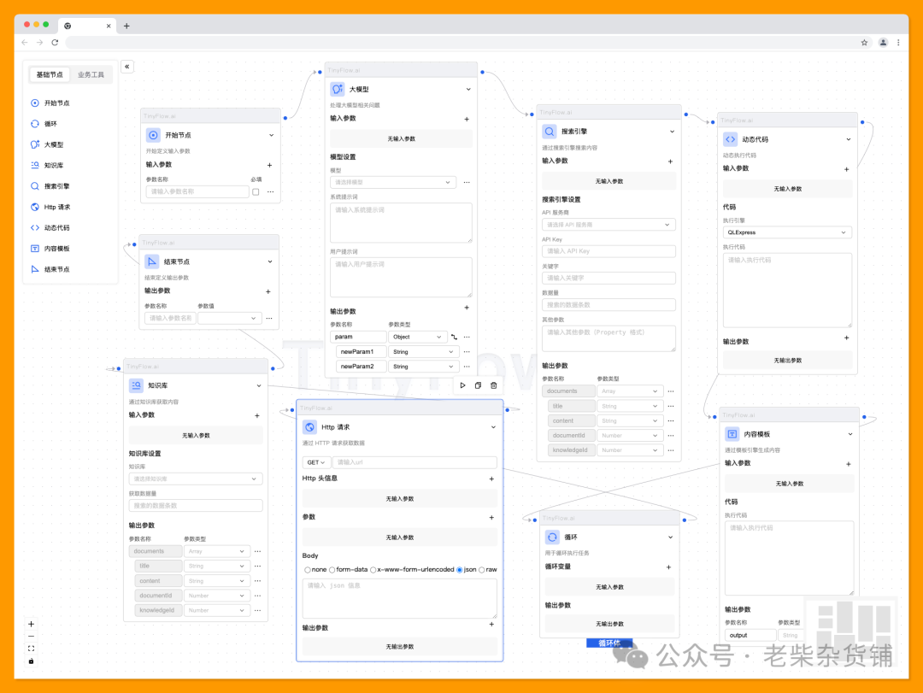The width and height of the screenshot is (923, 693).
Task: Zoom in on the canvas with plus control
Action: click(x=32, y=624)
